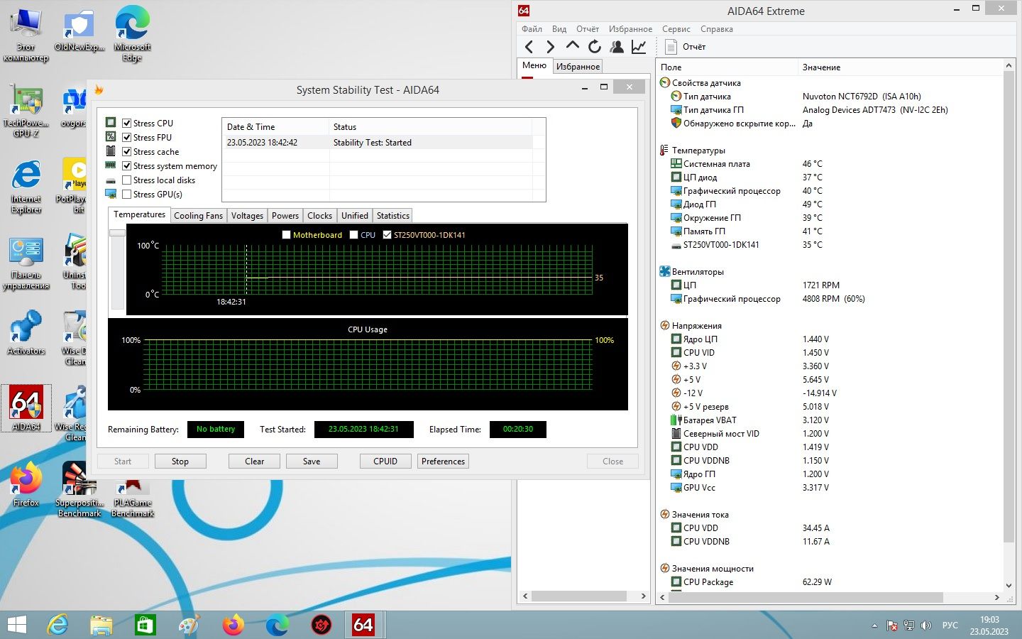The height and width of the screenshot is (639, 1022).
Task: Open Microsoft Edge desktop icon
Action: point(132,34)
